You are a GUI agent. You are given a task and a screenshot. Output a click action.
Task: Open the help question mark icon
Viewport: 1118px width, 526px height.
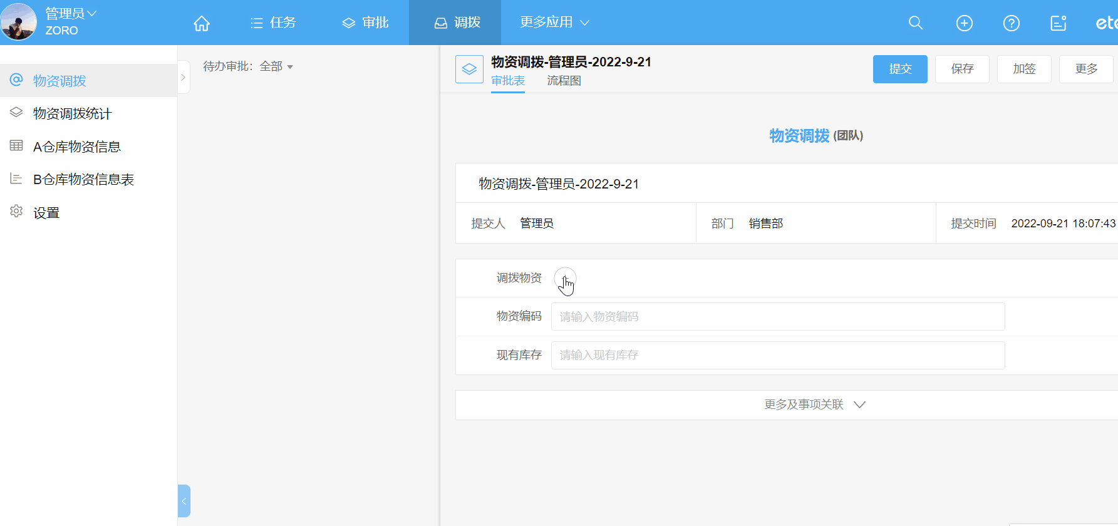(x=1012, y=23)
